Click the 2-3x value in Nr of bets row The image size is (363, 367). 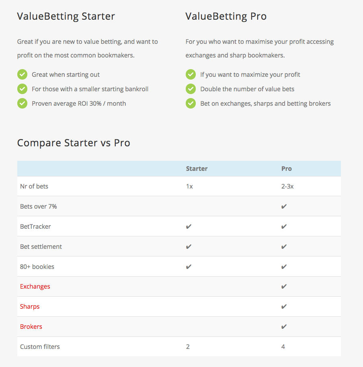(x=287, y=186)
